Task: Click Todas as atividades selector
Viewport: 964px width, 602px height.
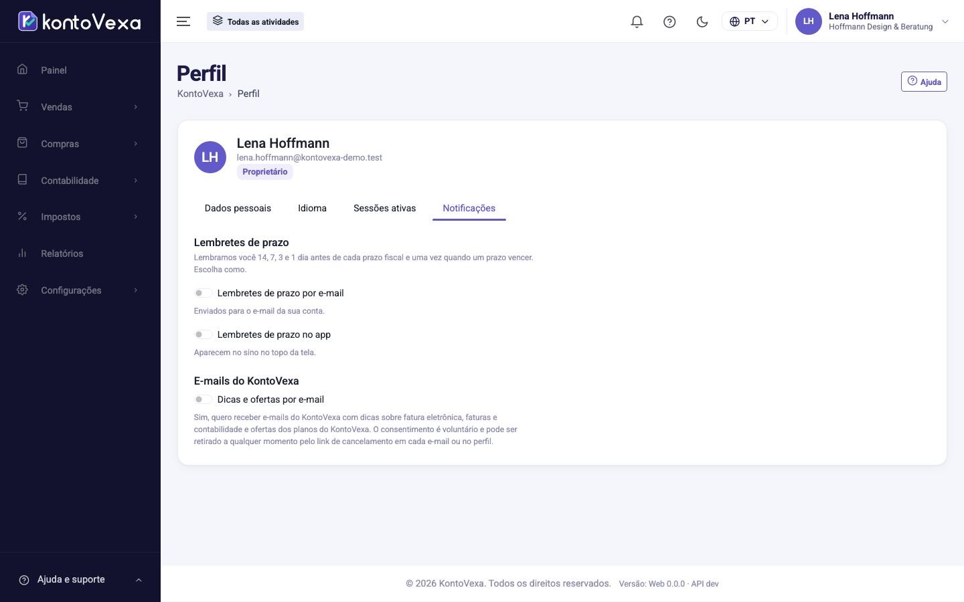Action: point(255,21)
